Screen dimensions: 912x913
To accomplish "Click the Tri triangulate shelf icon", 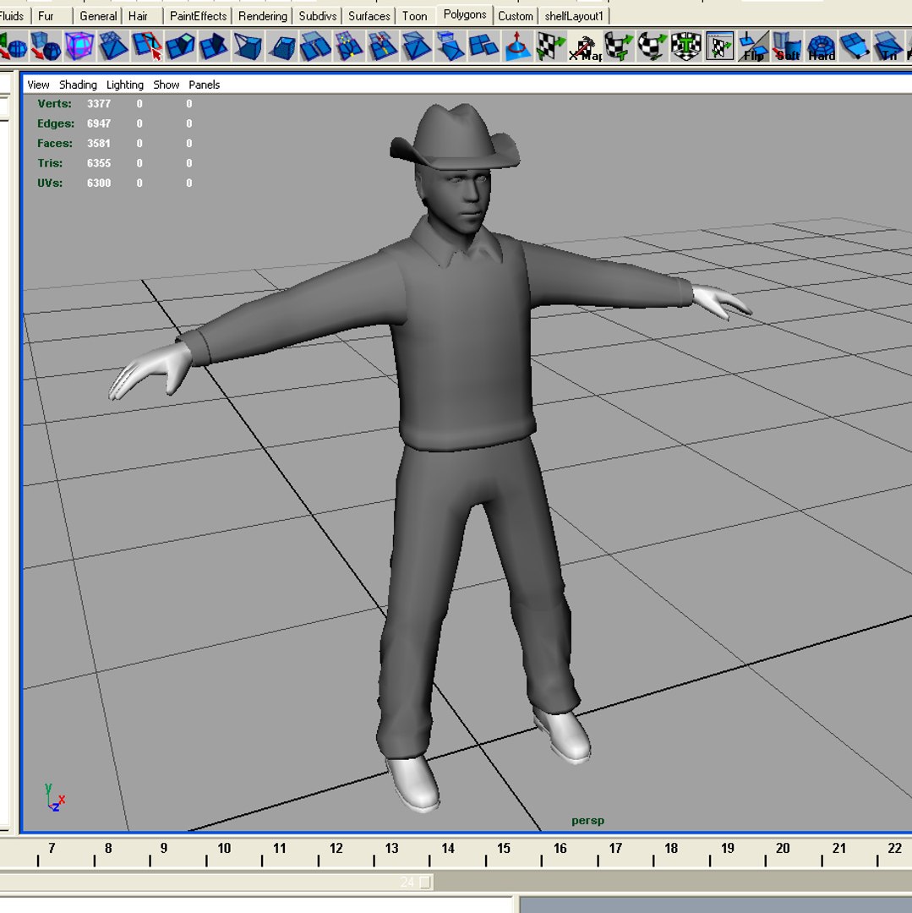I will click(x=887, y=46).
